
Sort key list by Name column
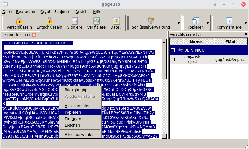[x=199, y=42]
